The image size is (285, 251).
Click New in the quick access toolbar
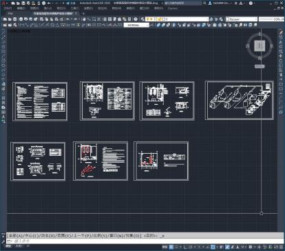tap(13, 3)
